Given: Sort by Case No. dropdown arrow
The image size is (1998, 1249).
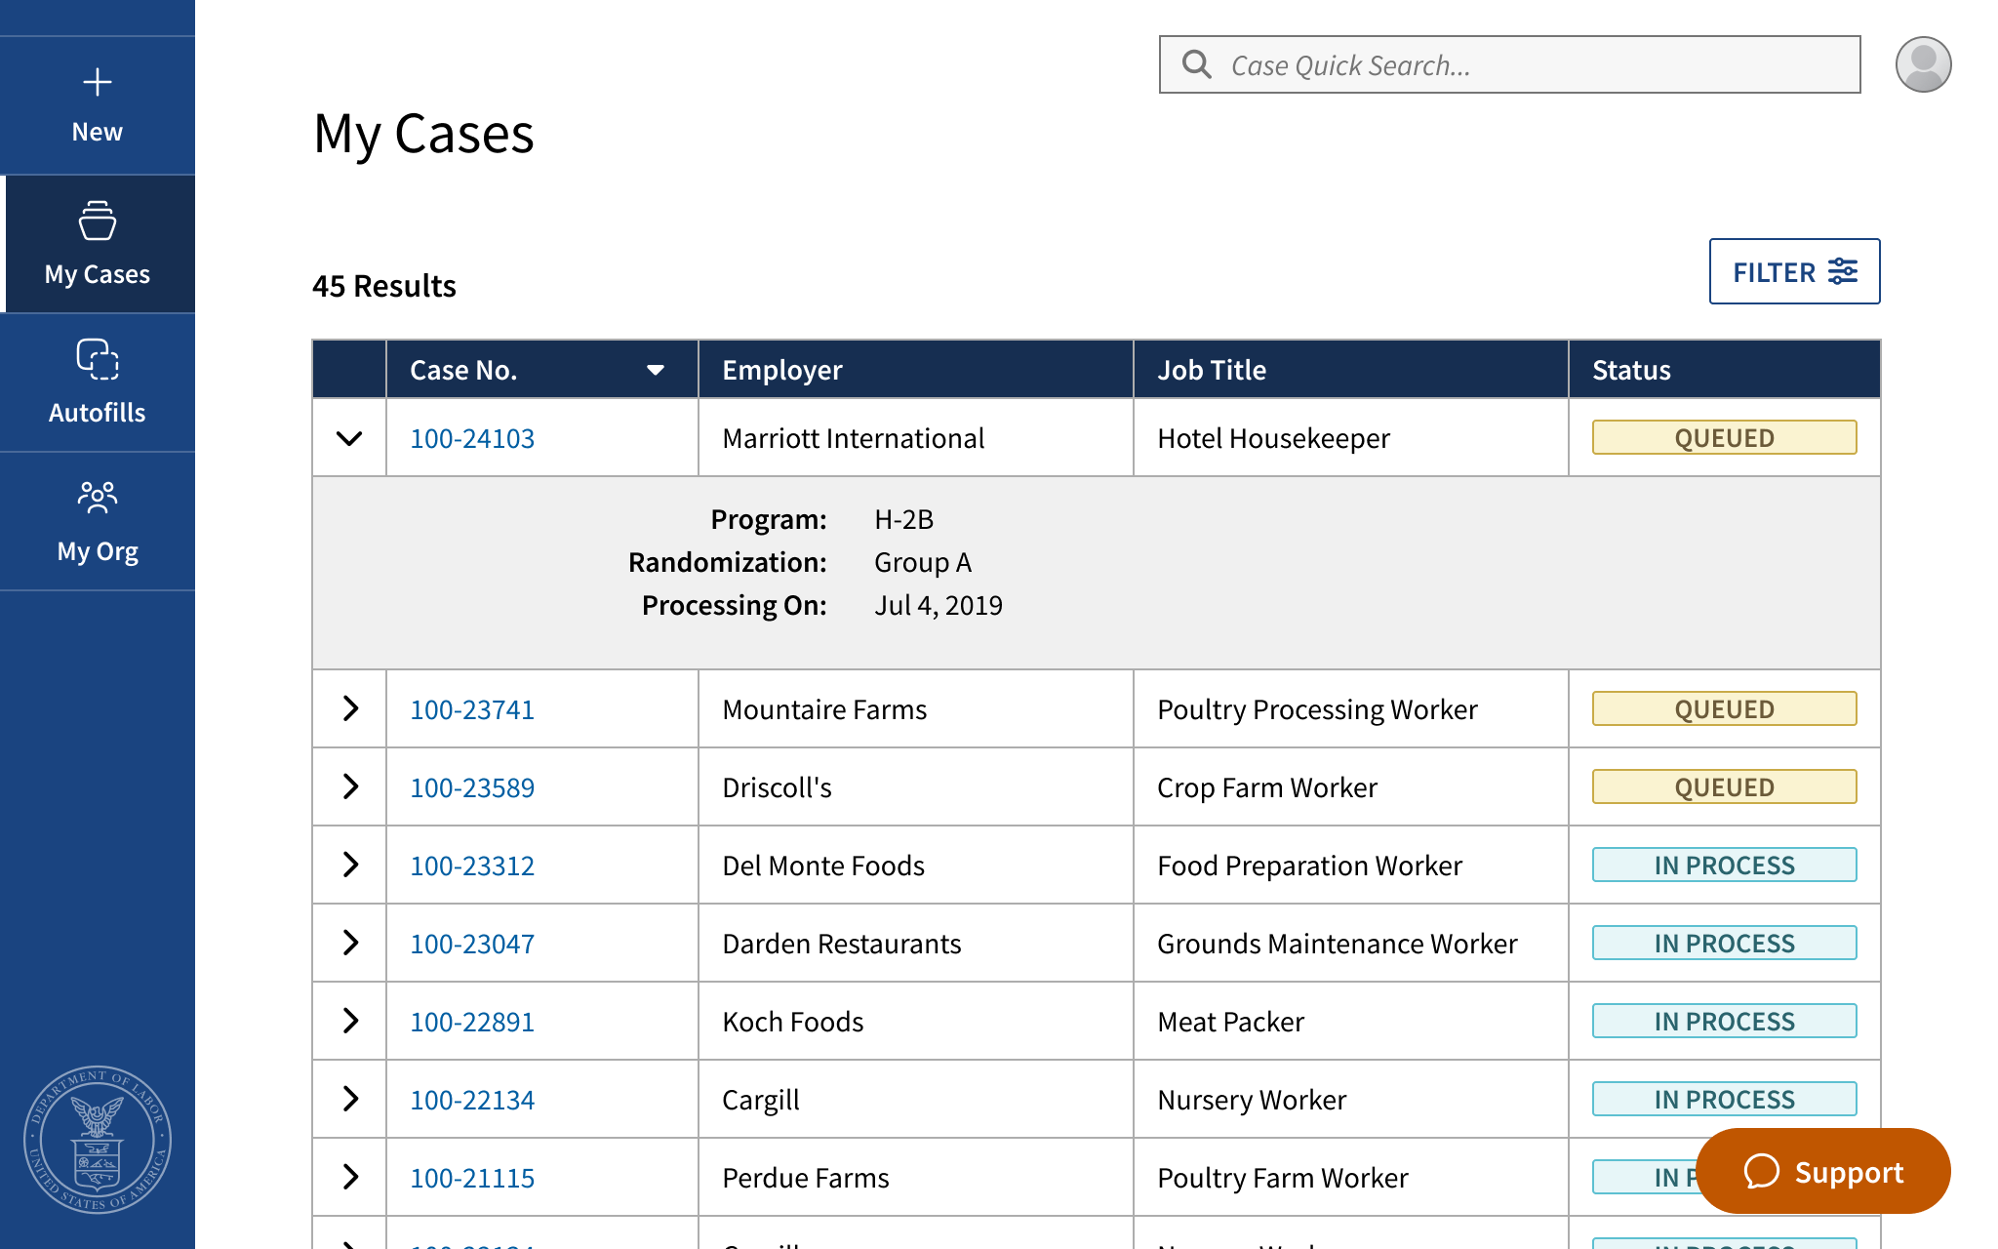Looking at the screenshot, I should 656,370.
